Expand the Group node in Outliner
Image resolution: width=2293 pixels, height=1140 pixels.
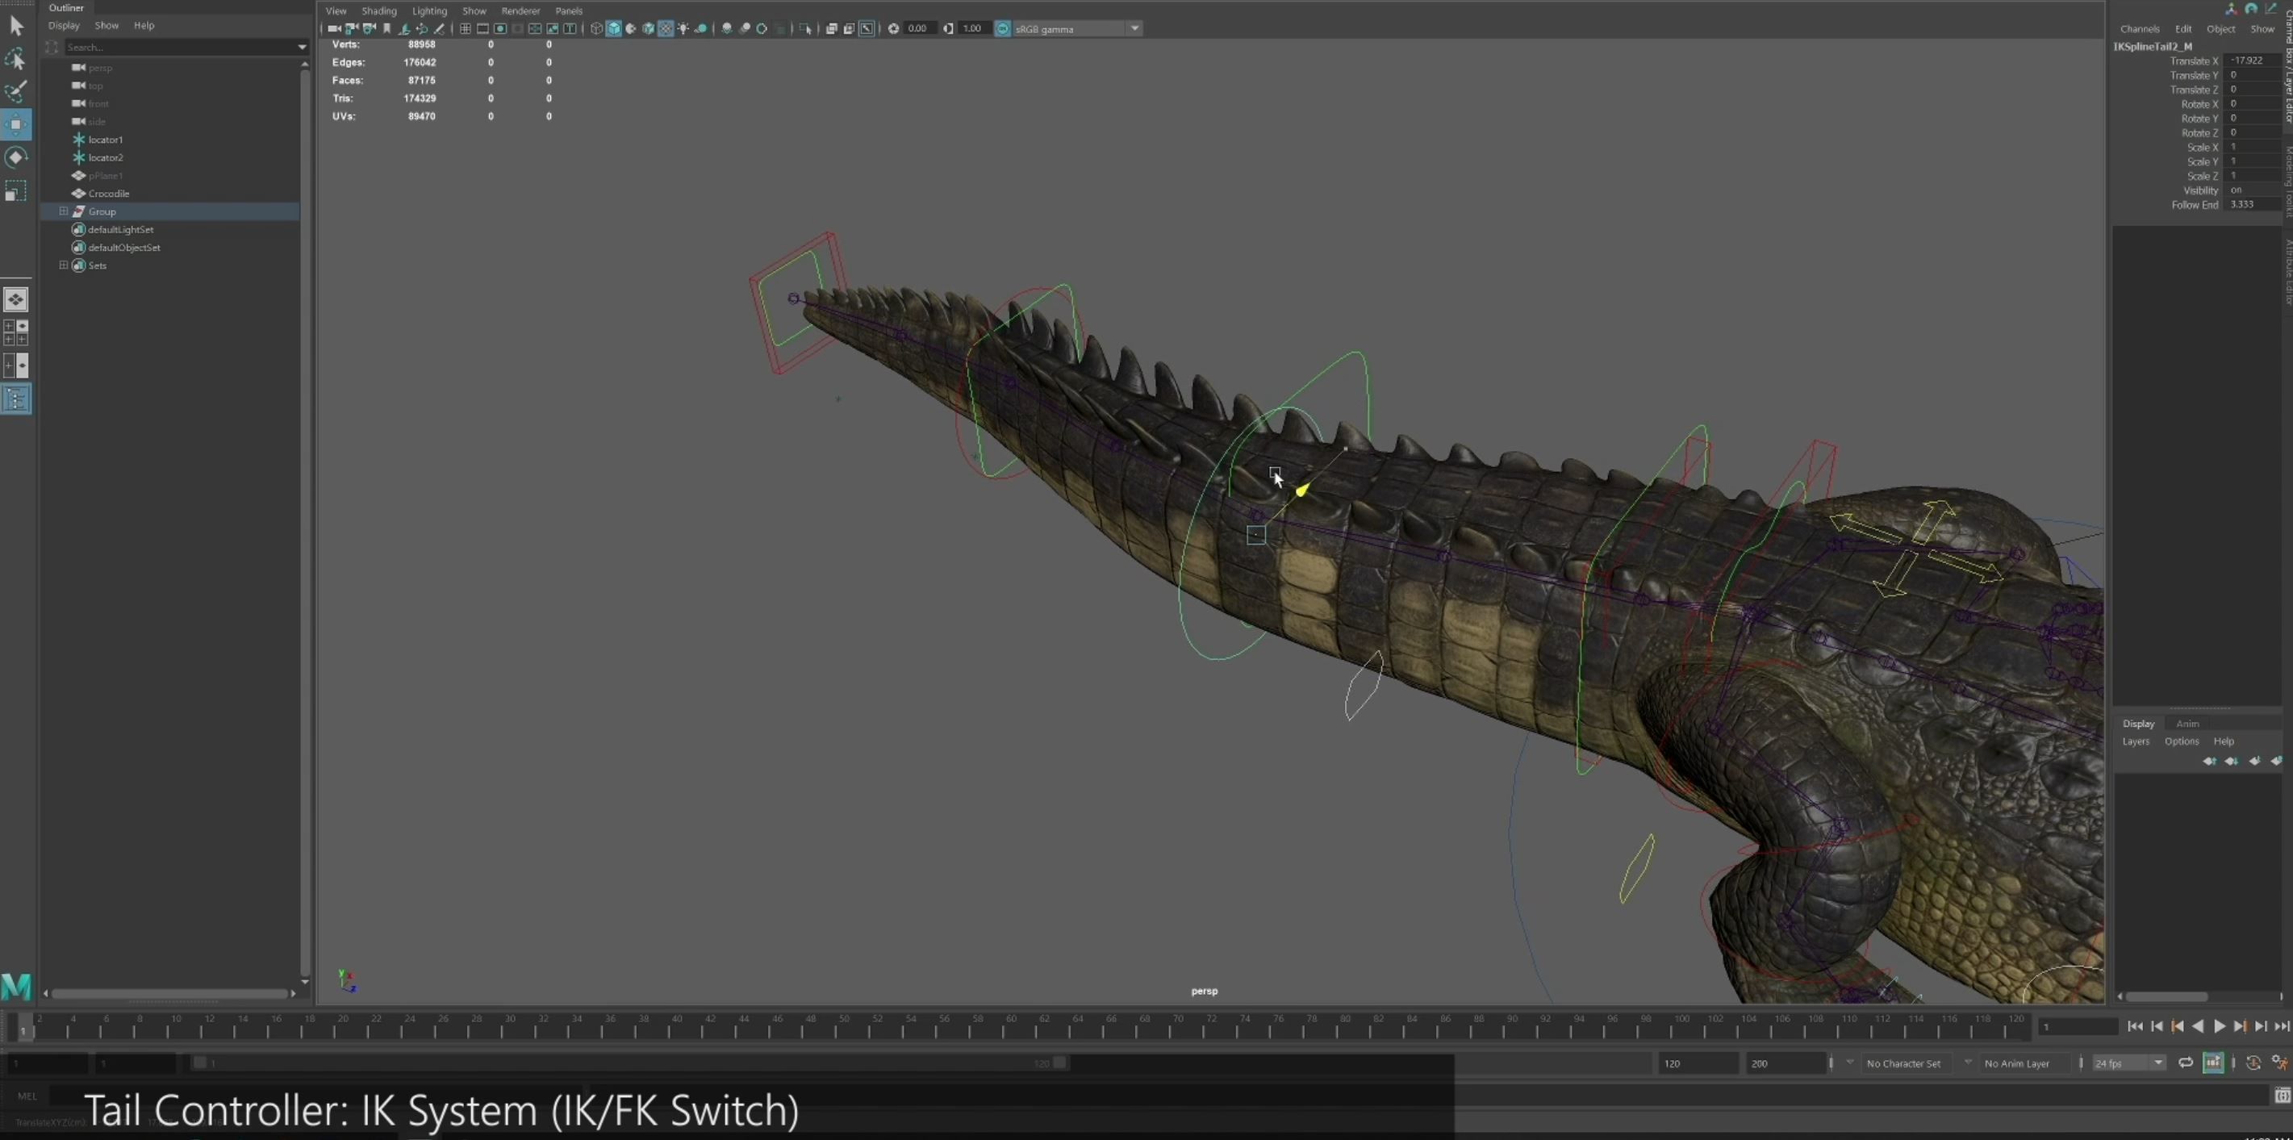pos(63,211)
